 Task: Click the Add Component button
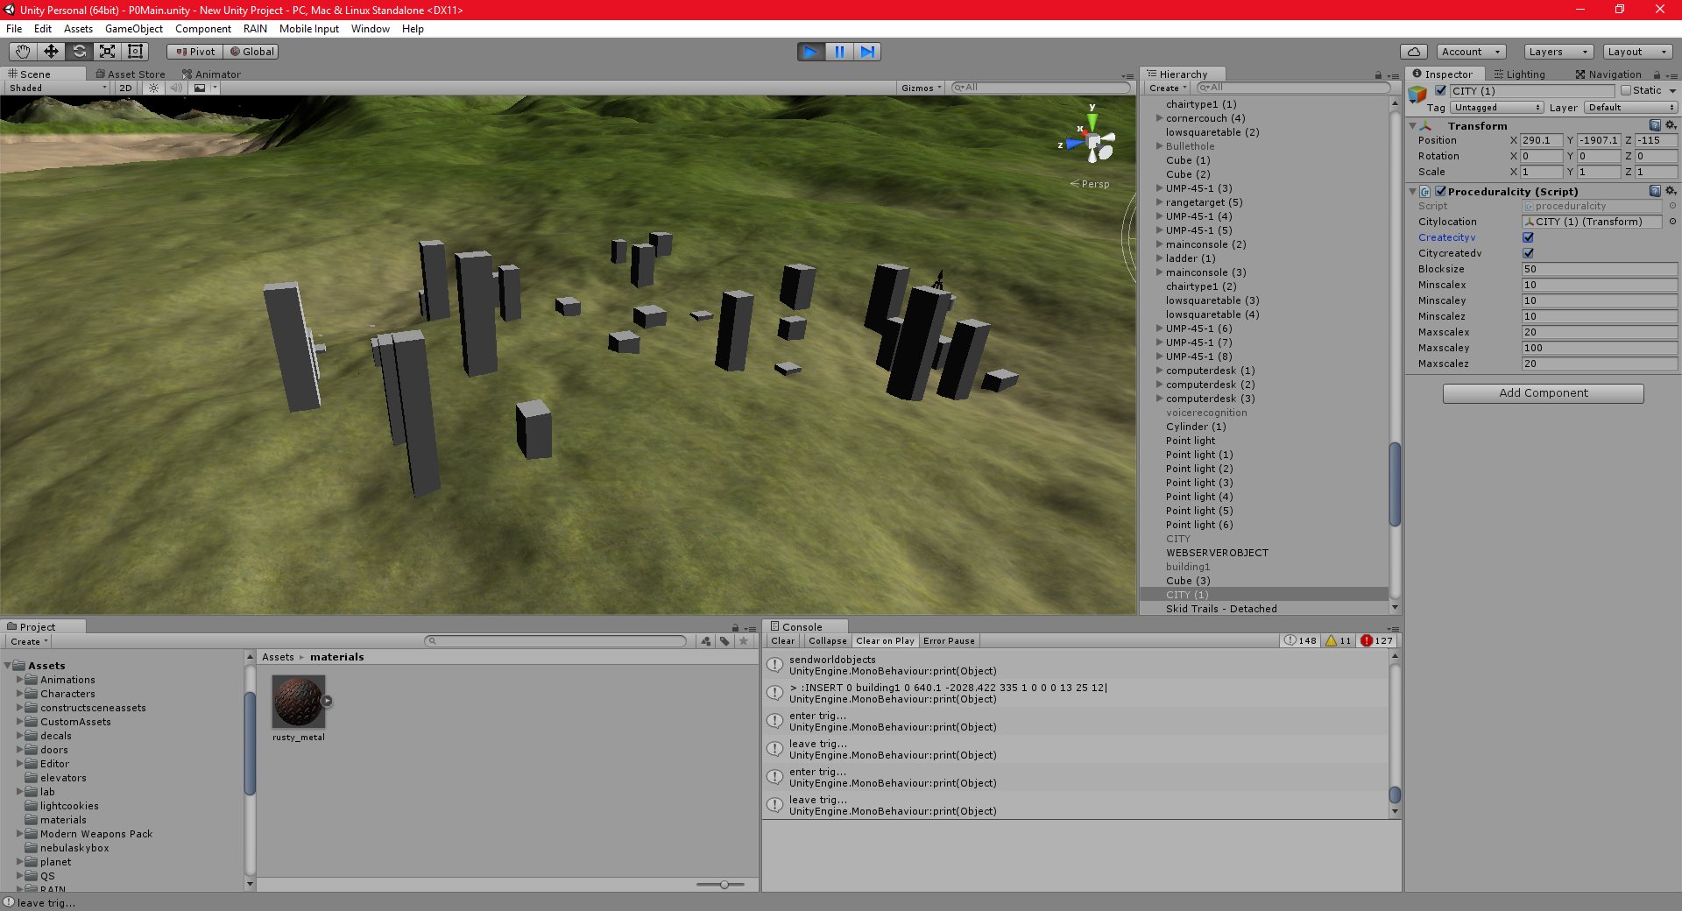(x=1543, y=393)
